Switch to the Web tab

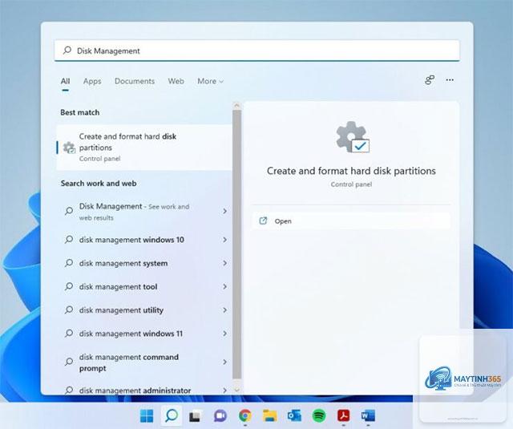pyautogui.click(x=176, y=81)
